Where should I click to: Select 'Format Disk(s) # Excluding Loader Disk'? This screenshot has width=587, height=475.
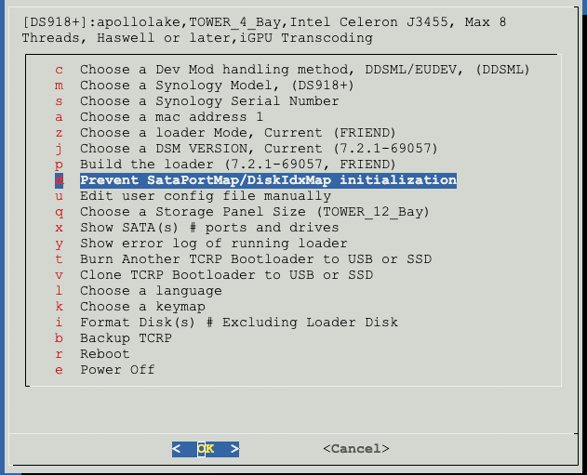[239, 323]
